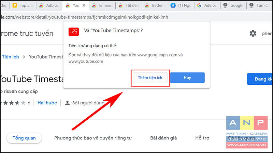Click the Thêm tiện ích button
The width and height of the screenshot is (273, 153).
click(x=150, y=78)
